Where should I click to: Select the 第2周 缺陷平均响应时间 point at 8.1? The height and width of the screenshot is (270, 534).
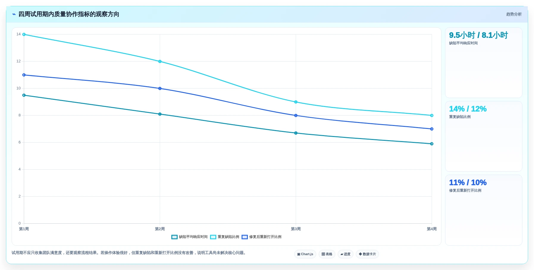[160, 114]
